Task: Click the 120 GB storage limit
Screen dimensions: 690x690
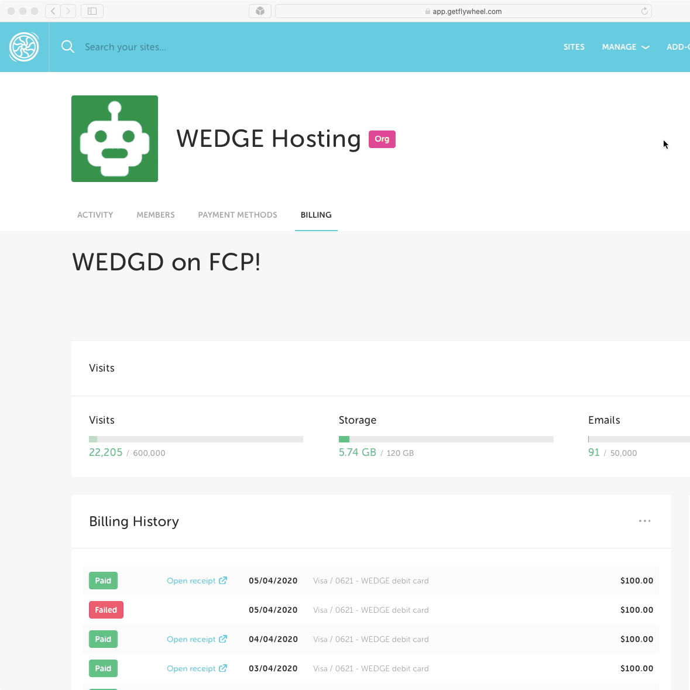Action: point(400,453)
